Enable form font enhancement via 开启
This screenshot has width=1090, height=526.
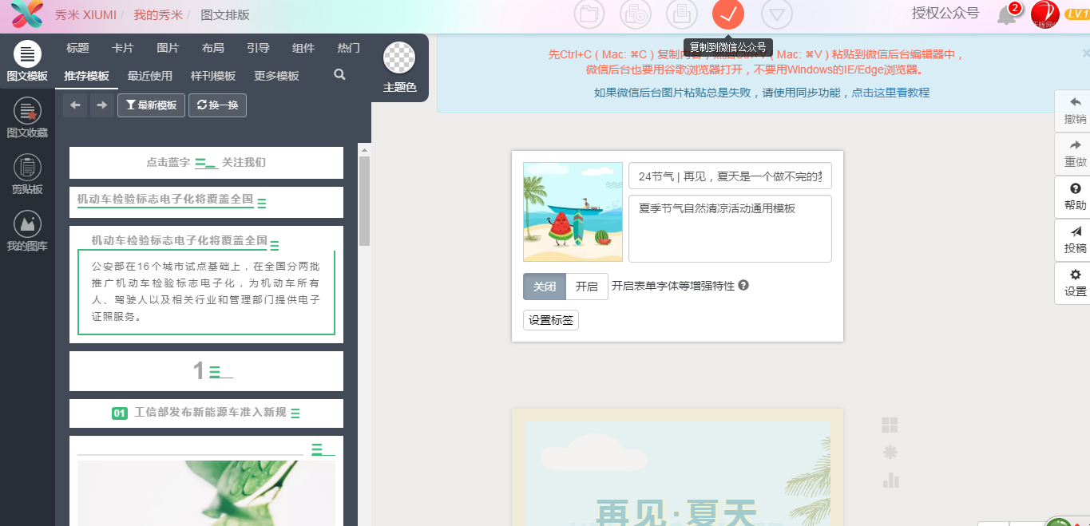click(x=585, y=286)
